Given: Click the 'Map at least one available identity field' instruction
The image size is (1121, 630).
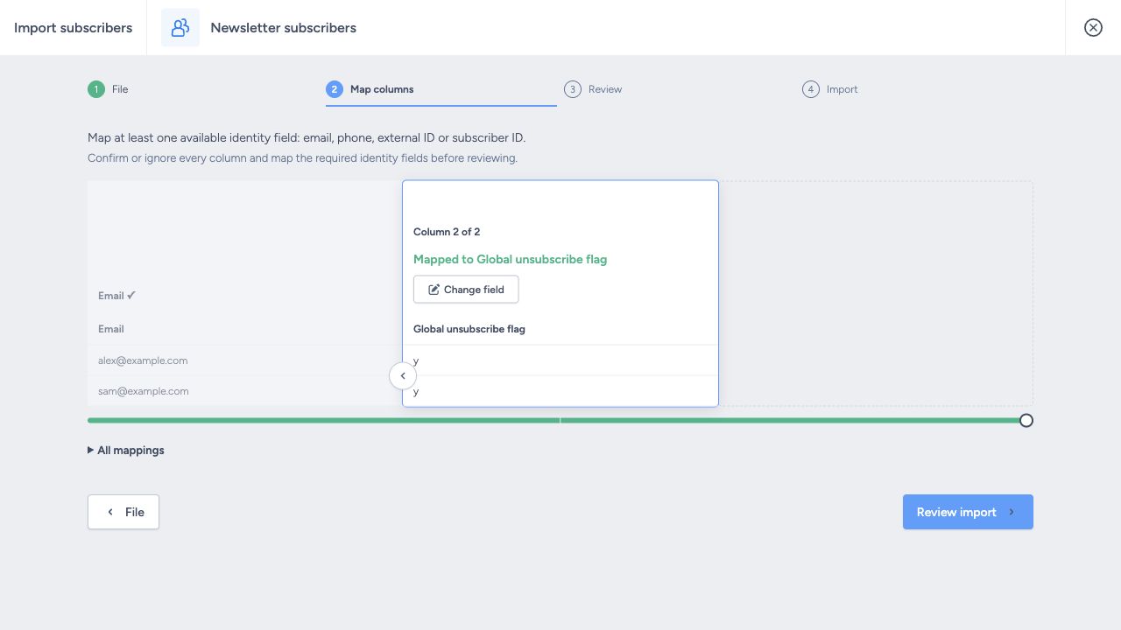Looking at the screenshot, I should [x=307, y=138].
